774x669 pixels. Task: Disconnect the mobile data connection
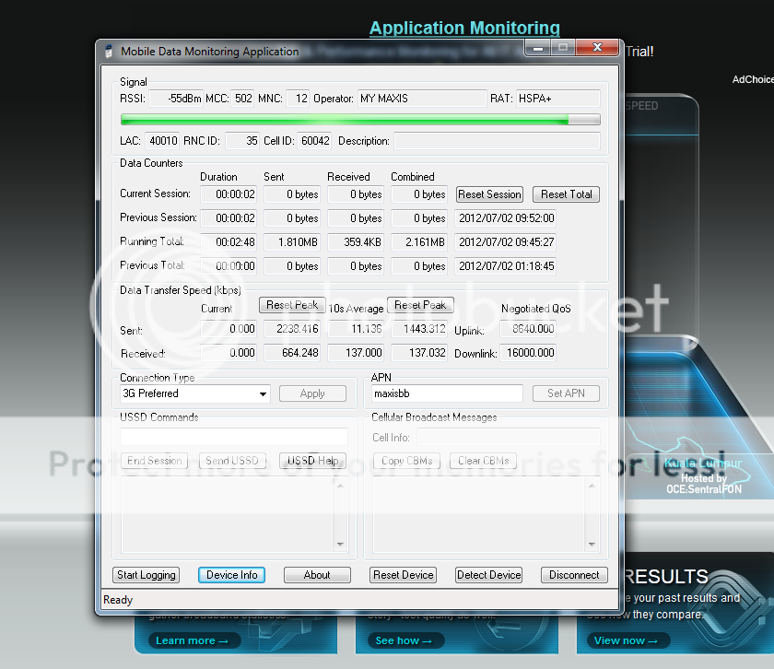click(574, 575)
